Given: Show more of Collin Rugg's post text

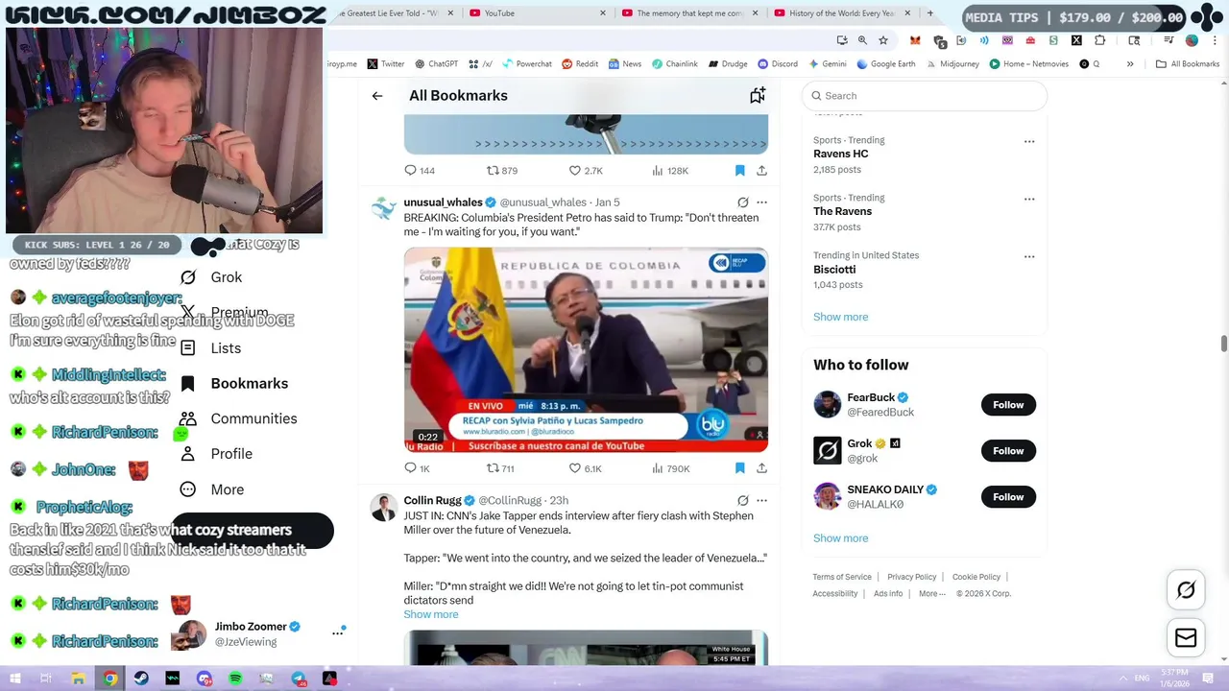Looking at the screenshot, I should [x=431, y=614].
